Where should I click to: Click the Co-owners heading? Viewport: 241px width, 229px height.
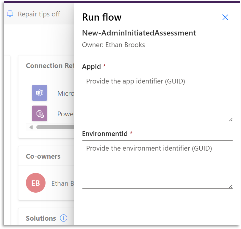pyautogui.click(x=43, y=156)
